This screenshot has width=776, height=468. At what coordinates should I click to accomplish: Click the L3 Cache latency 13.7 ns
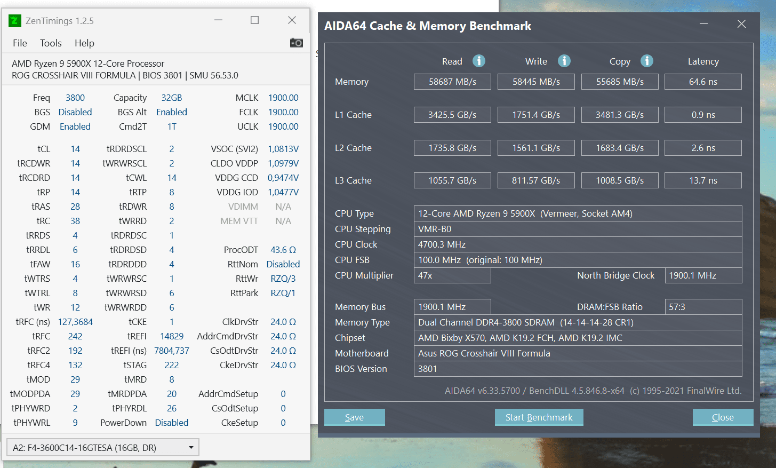click(703, 180)
